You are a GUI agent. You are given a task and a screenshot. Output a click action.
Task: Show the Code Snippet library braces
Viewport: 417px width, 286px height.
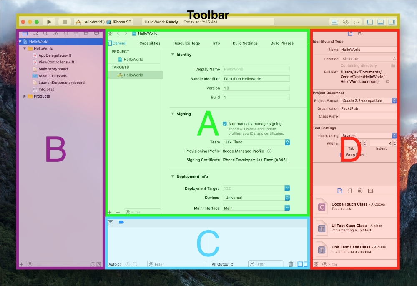350,191
